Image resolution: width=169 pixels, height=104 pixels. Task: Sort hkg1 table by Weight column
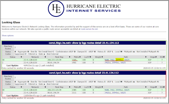[x=98, y=57]
